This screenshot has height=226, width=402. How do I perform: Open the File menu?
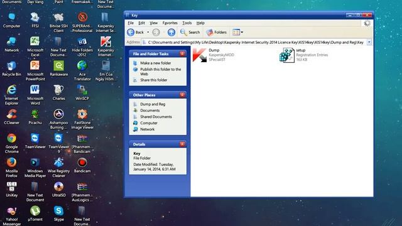click(x=131, y=23)
